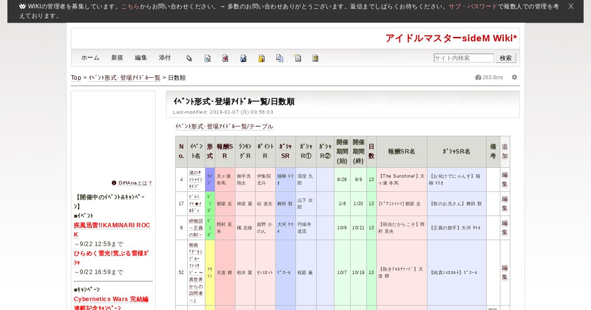Image resolution: width=591 pixels, height=310 pixels.
Task: Click the yellow ﾏﾗｿﾝ format cell
Action: pos(210,273)
